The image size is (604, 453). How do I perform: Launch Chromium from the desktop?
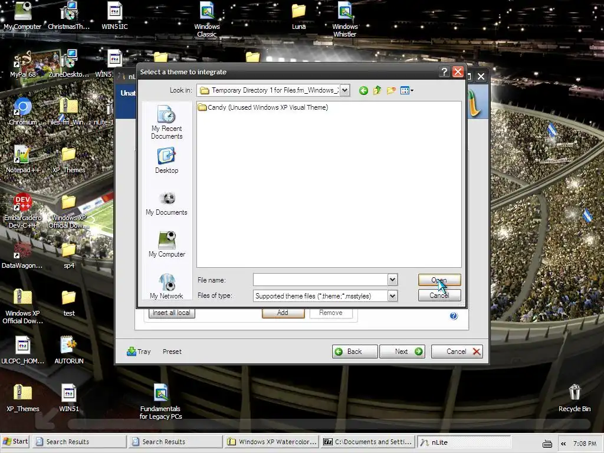(22, 111)
